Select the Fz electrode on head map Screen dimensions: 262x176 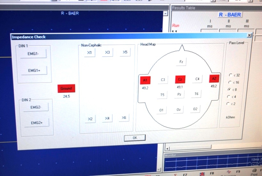[x=181, y=62]
